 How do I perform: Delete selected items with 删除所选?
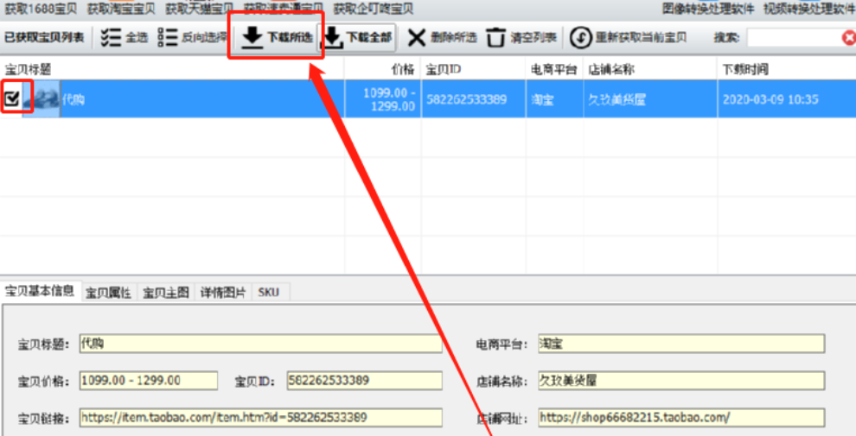442,37
